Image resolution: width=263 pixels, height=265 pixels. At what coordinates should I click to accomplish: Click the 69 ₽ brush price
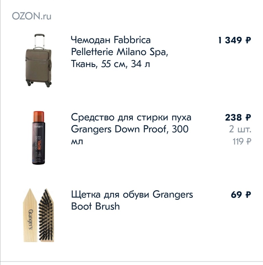click(241, 195)
